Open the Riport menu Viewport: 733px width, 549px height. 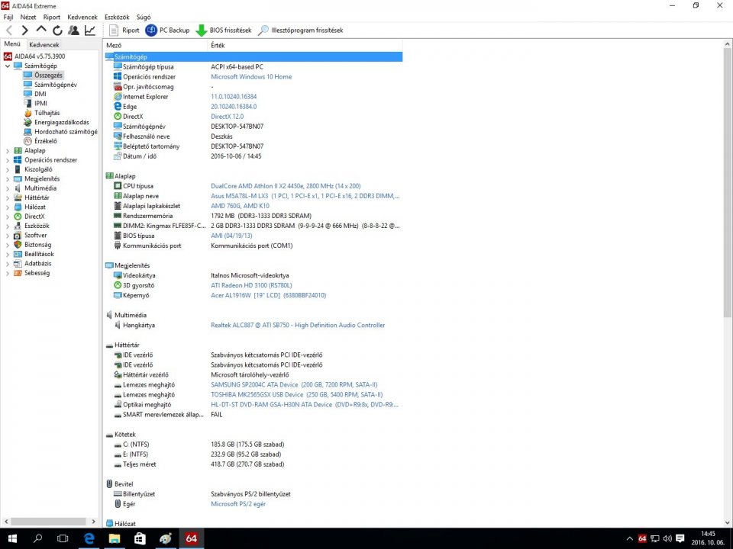51,17
